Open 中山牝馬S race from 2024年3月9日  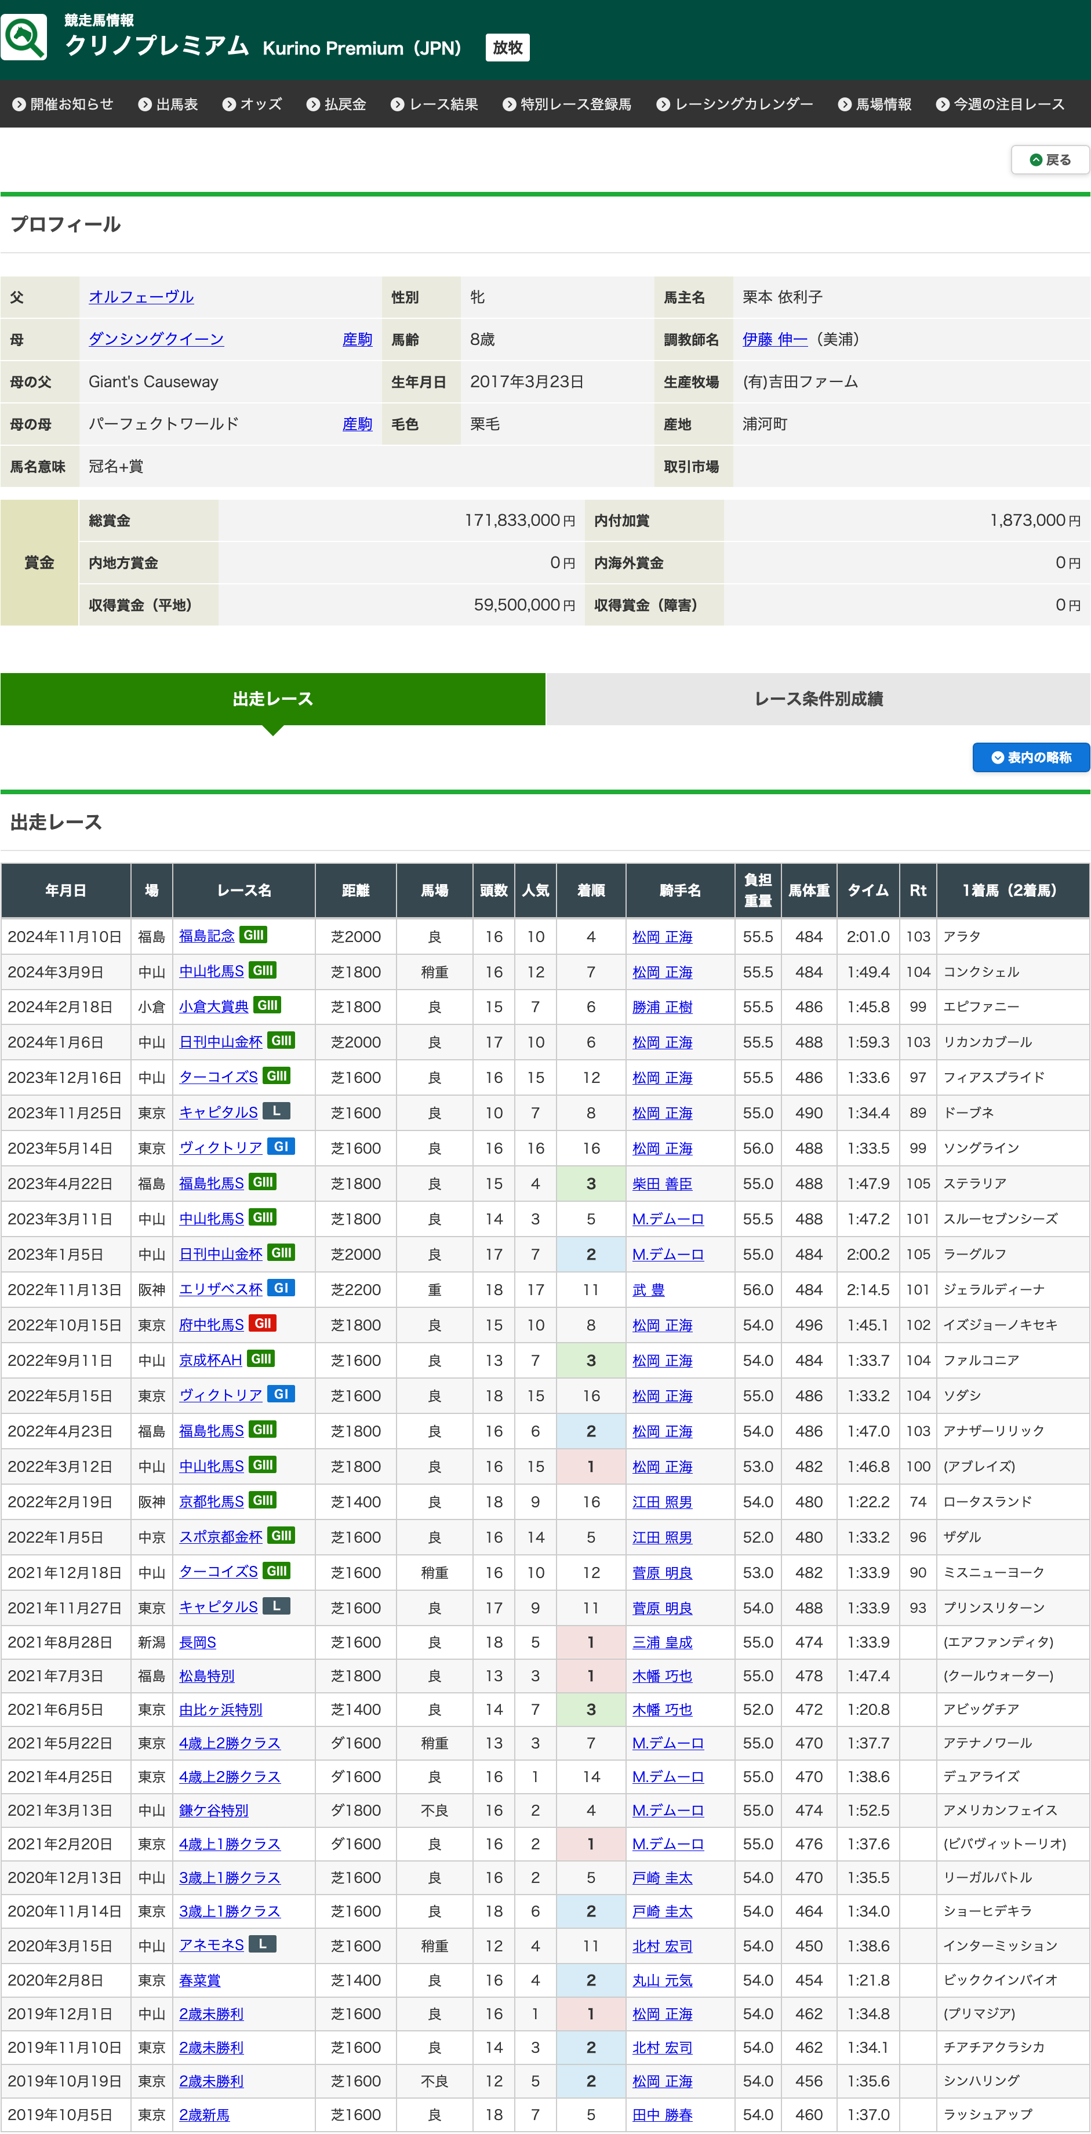pyautogui.click(x=212, y=971)
